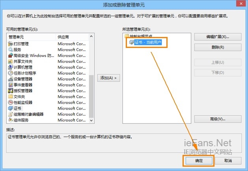Image resolution: width=248 pixels, height=171 pixels.
Task: Click disabled 下移(D) button
Action: click(x=218, y=73)
